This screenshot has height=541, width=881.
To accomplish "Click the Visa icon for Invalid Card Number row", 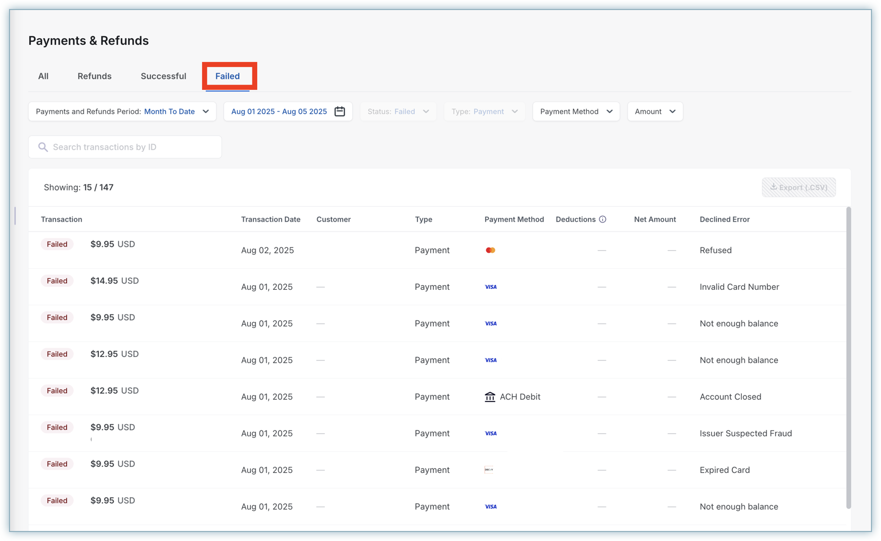I will click(x=491, y=287).
